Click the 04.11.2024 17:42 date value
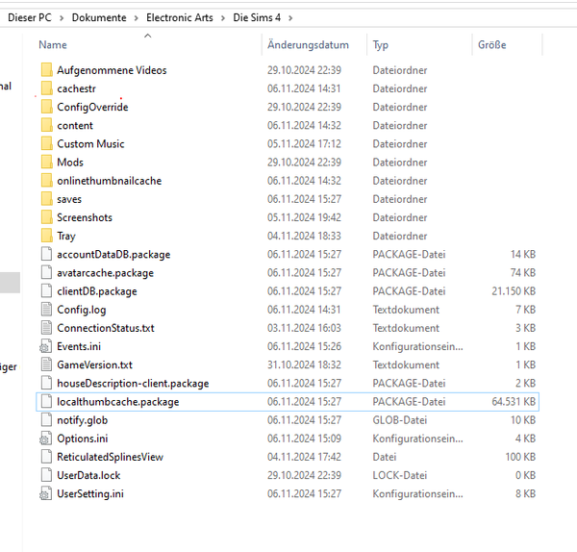 click(x=304, y=457)
